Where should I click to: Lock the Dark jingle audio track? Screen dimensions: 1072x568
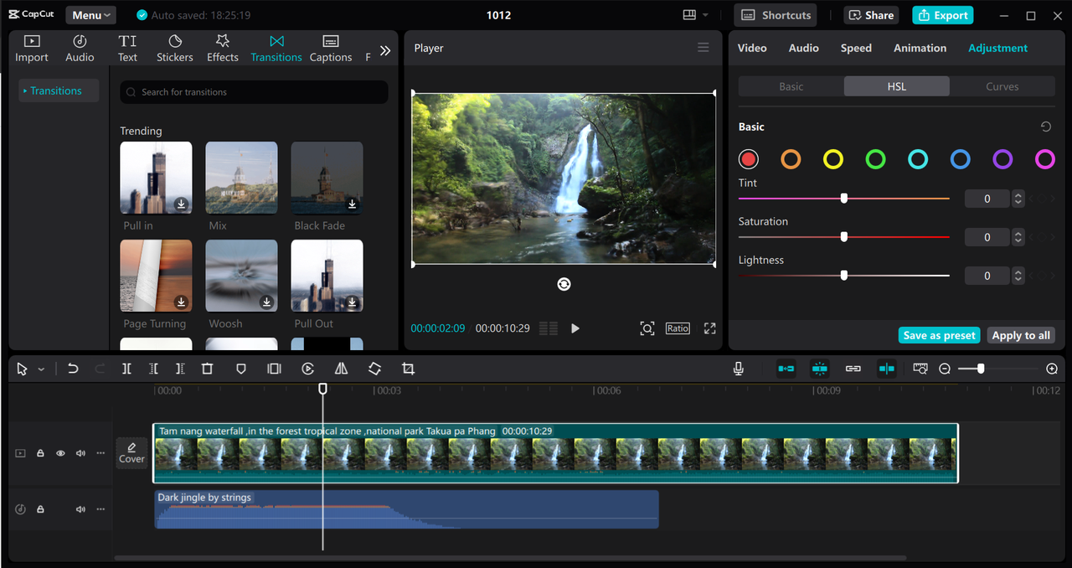[40, 509]
